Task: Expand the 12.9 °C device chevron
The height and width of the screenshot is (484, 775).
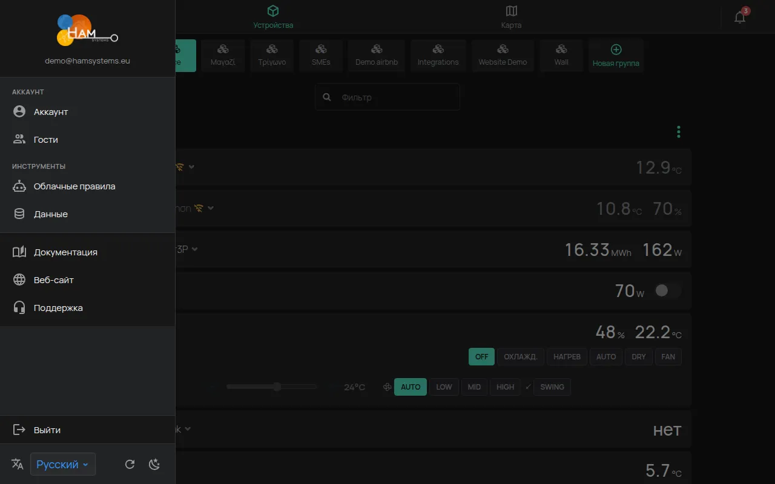Action: (191, 167)
